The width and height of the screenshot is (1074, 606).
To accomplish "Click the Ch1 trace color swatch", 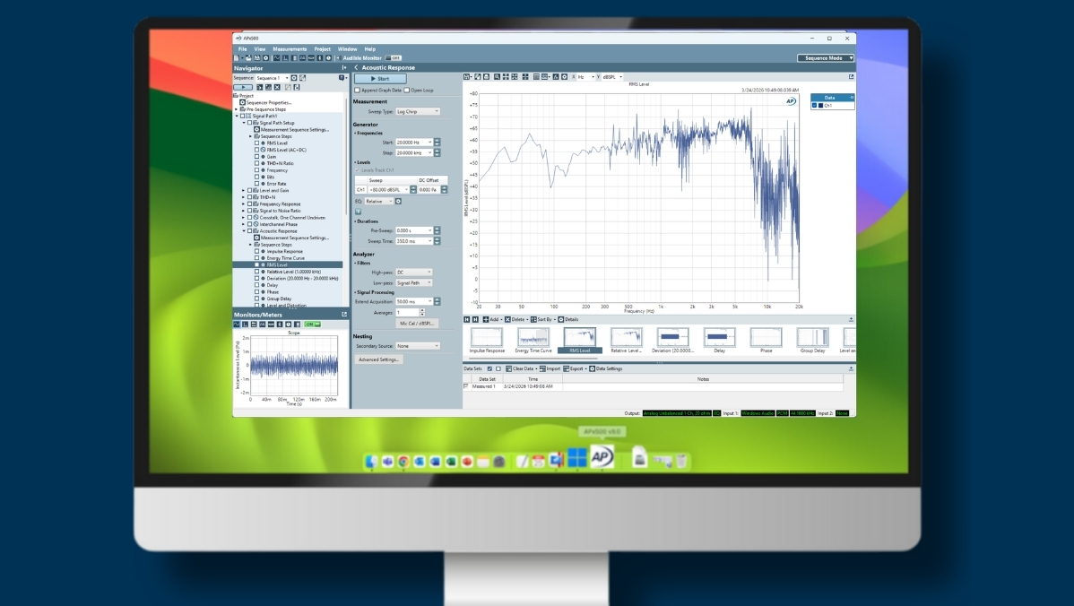I will pos(820,106).
